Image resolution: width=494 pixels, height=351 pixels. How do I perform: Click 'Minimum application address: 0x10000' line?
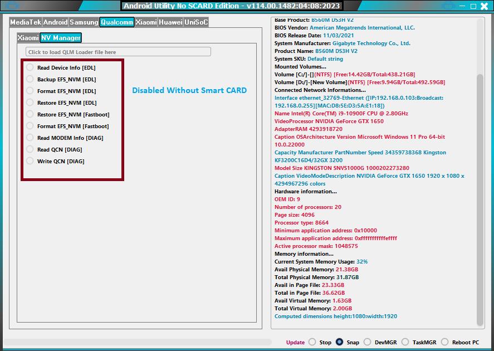pos(326,230)
